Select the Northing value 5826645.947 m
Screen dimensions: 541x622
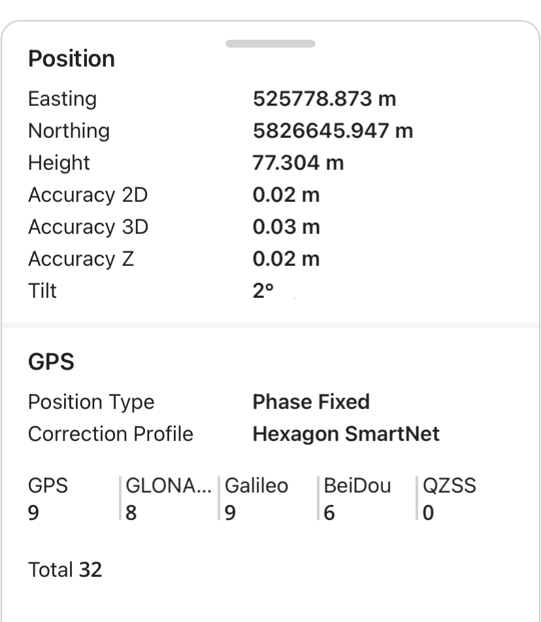click(333, 131)
